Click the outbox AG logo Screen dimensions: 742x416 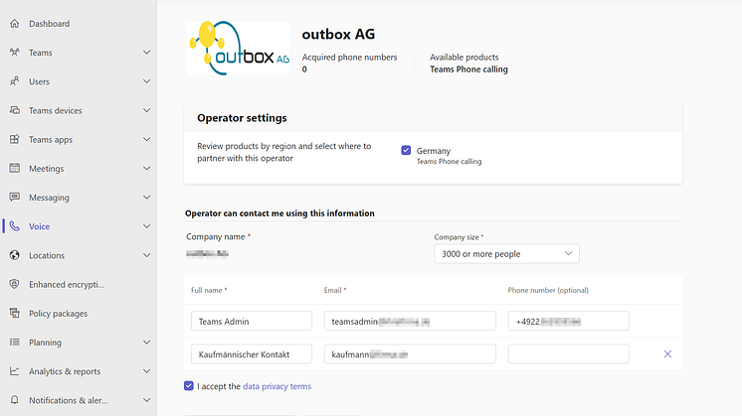pos(238,49)
